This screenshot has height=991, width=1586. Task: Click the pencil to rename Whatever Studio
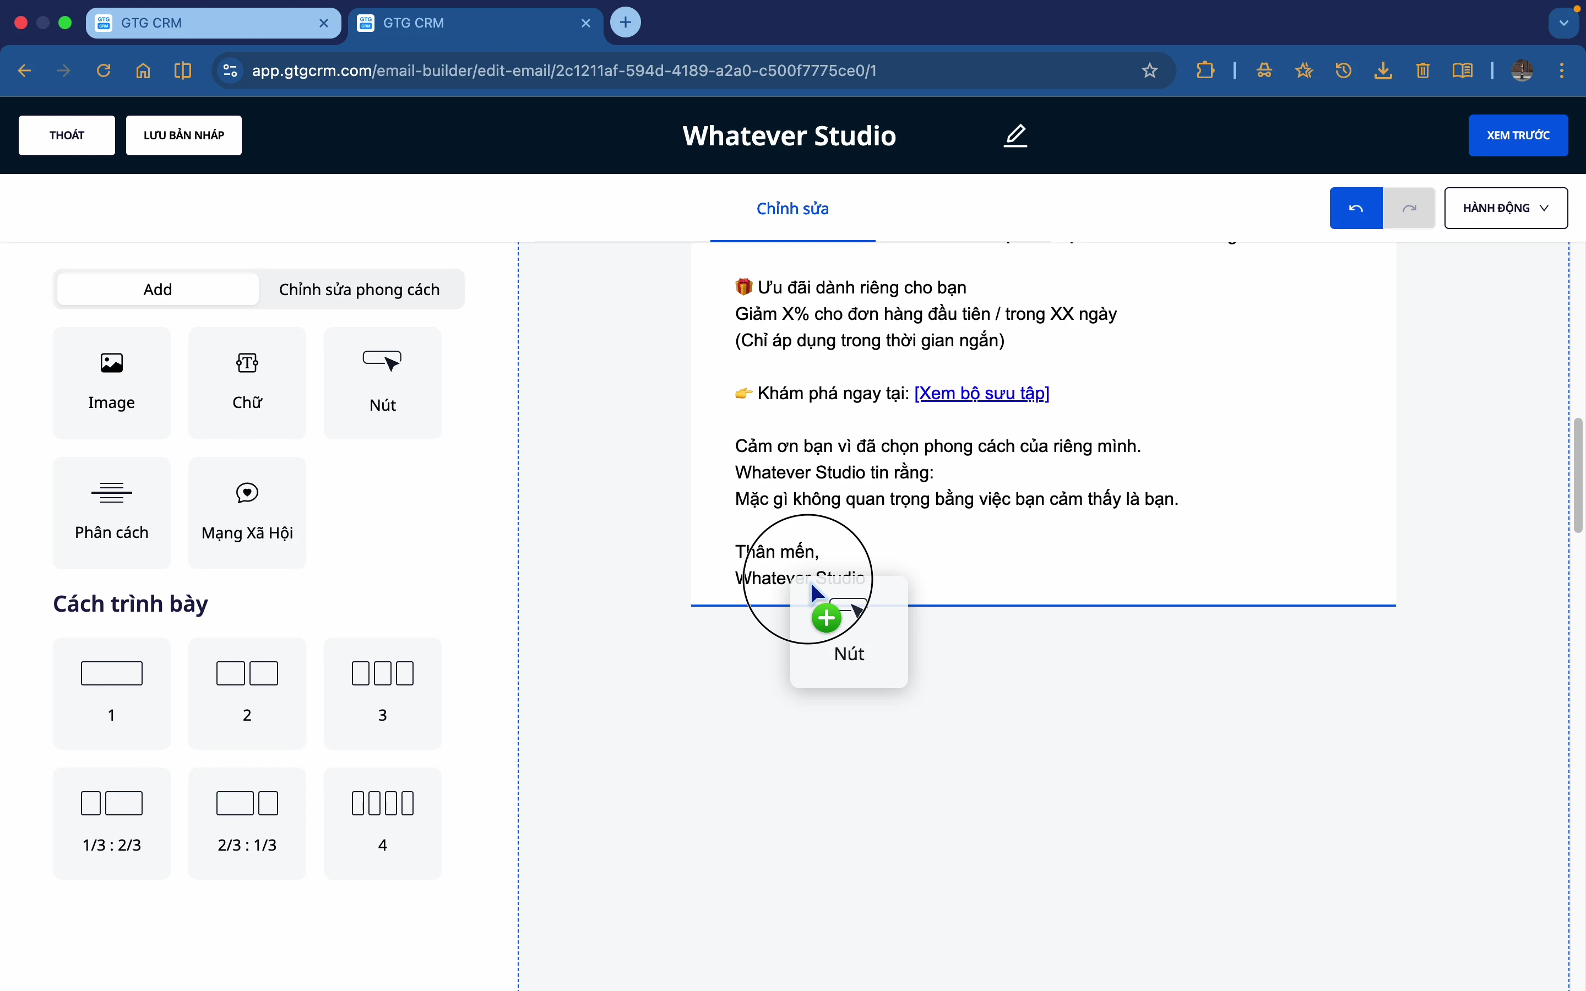coord(1014,135)
